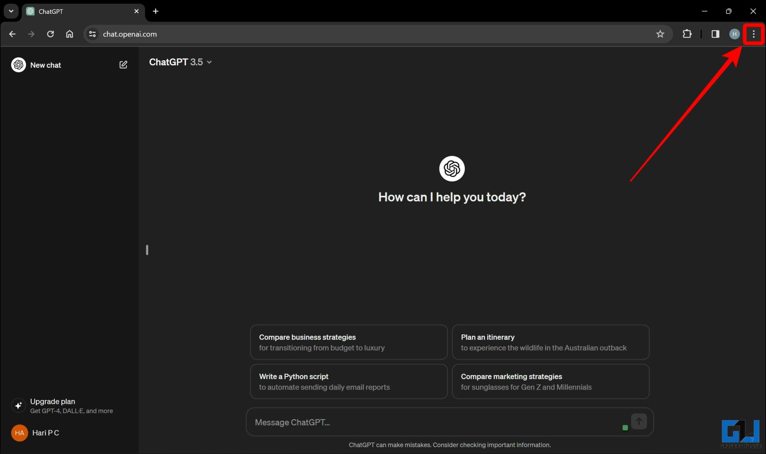766x454 pixels.
Task: Open the browser home page
Action: (x=70, y=34)
